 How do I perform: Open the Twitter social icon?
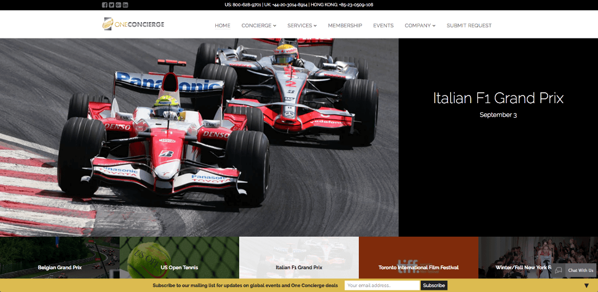[111, 5]
